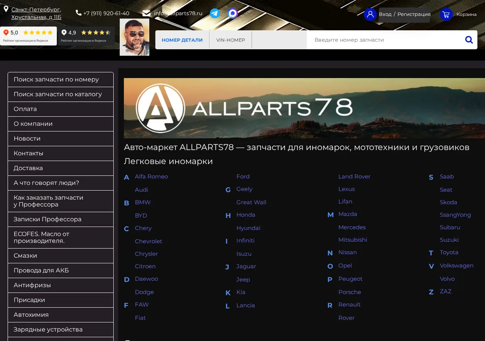
Task: Click the ALLPARTS78 banner logo
Action: tap(244, 108)
